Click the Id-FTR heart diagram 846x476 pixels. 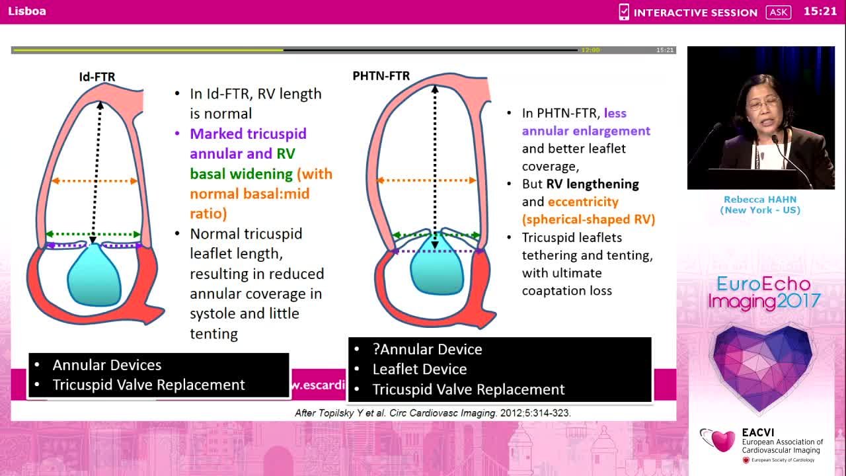click(x=95, y=205)
